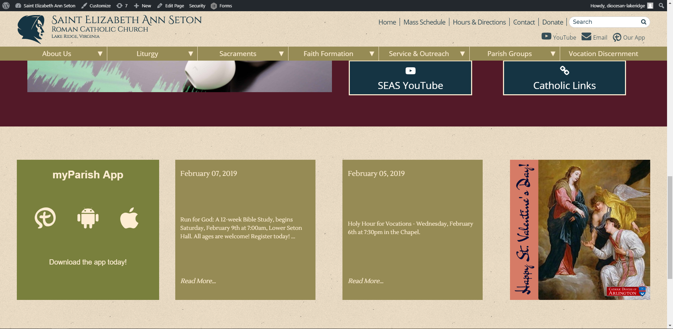Click the WordPress logo in admin bar
Screen dimensions: 673x329
(x=6, y=6)
